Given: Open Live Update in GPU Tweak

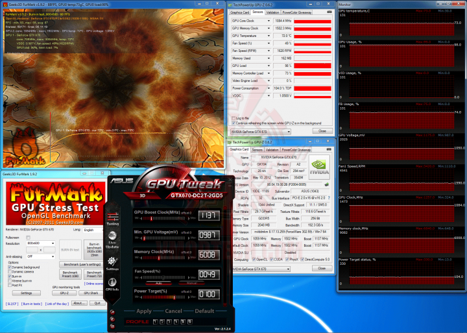Looking at the screenshot, I should pos(112,240).
